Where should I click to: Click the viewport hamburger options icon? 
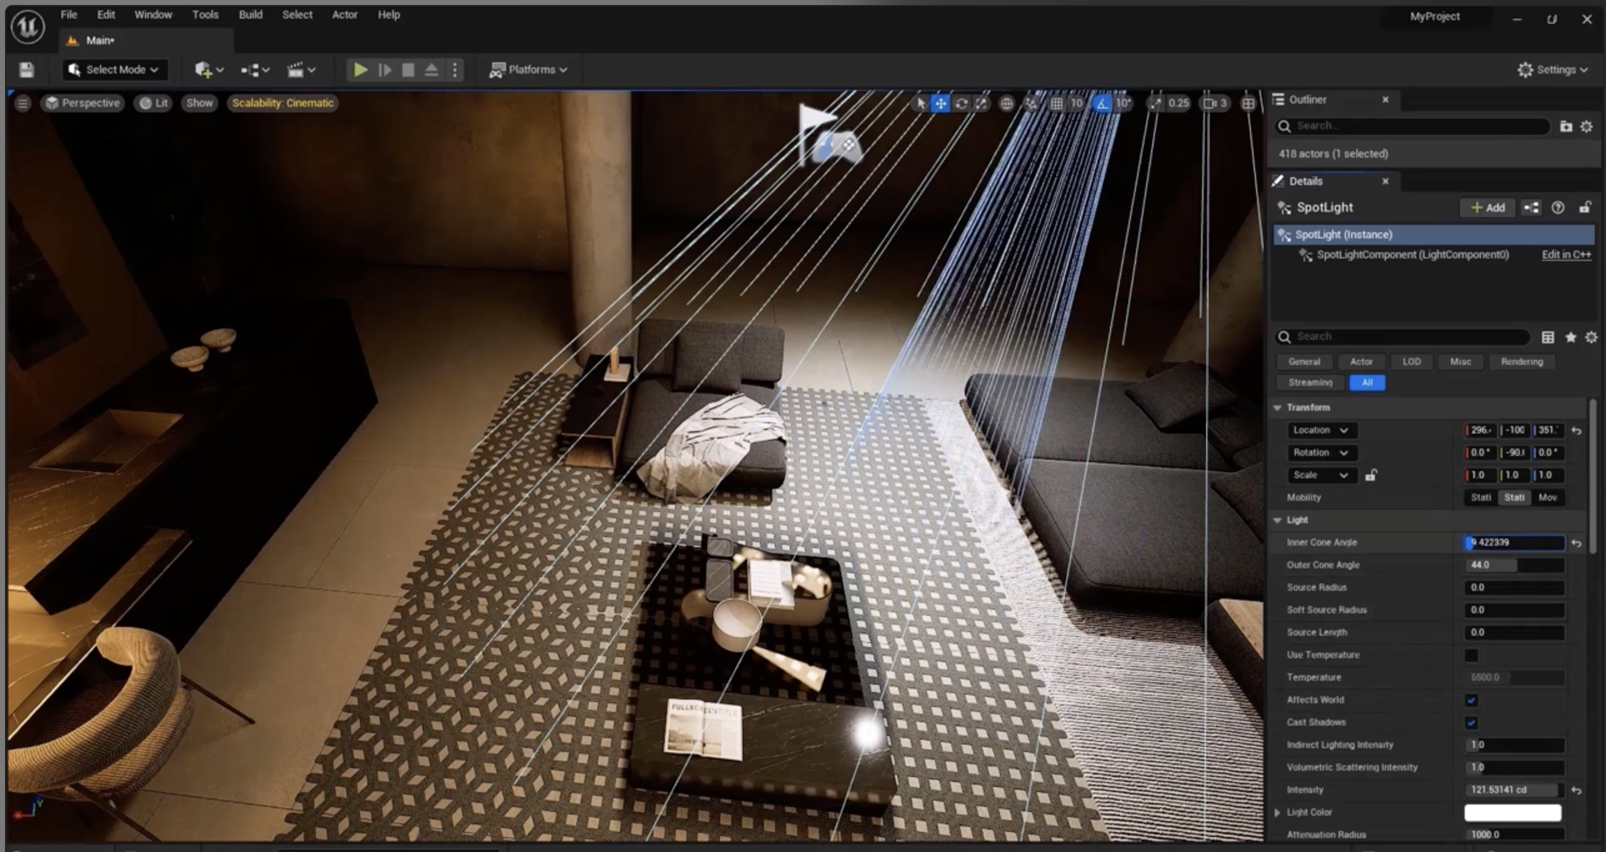click(22, 104)
